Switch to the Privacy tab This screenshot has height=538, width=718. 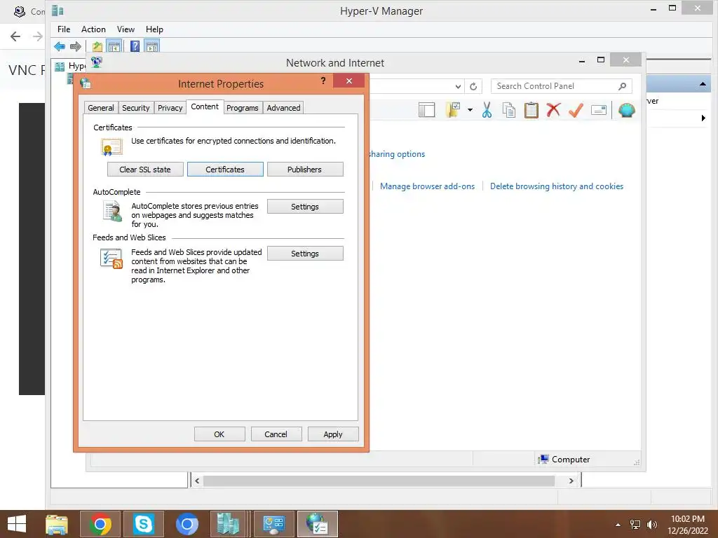[170, 108]
